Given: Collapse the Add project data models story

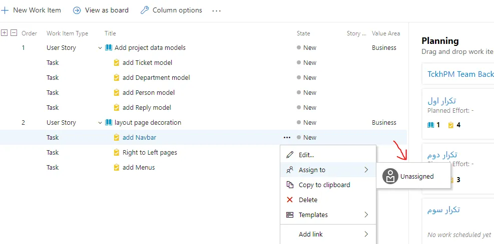Looking at the screenshot, I should point(100,48).
